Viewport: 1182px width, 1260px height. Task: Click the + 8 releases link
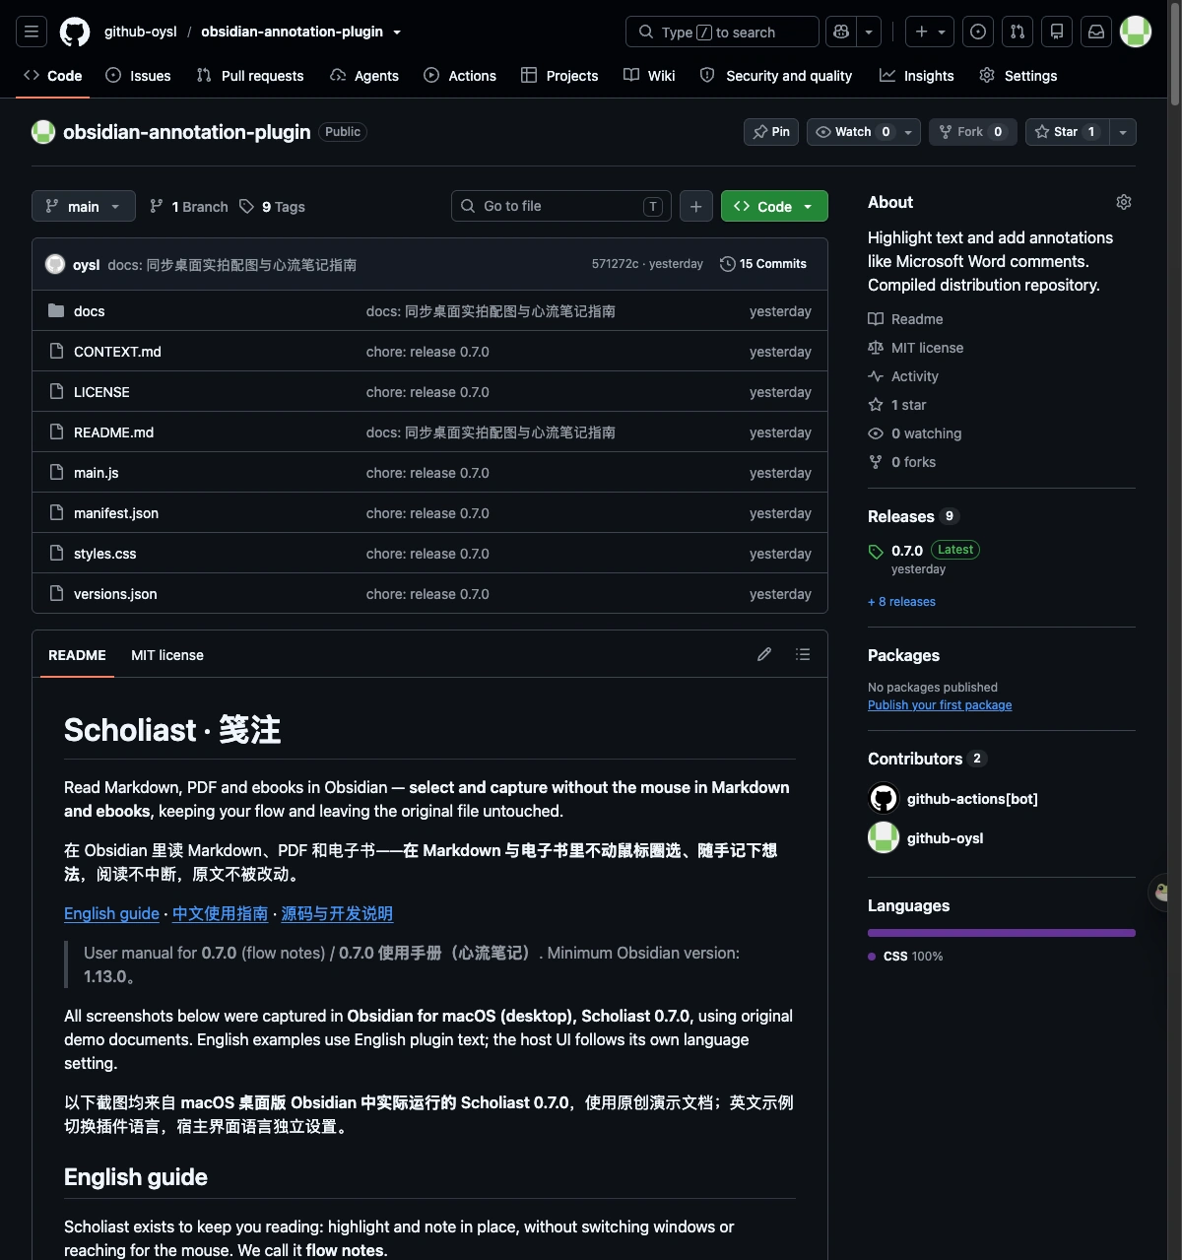click(901, 602)
